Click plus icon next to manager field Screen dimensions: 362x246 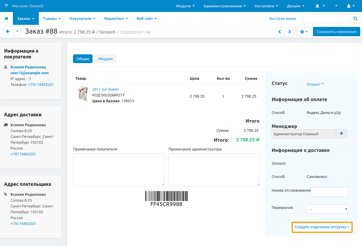[341, 134]
